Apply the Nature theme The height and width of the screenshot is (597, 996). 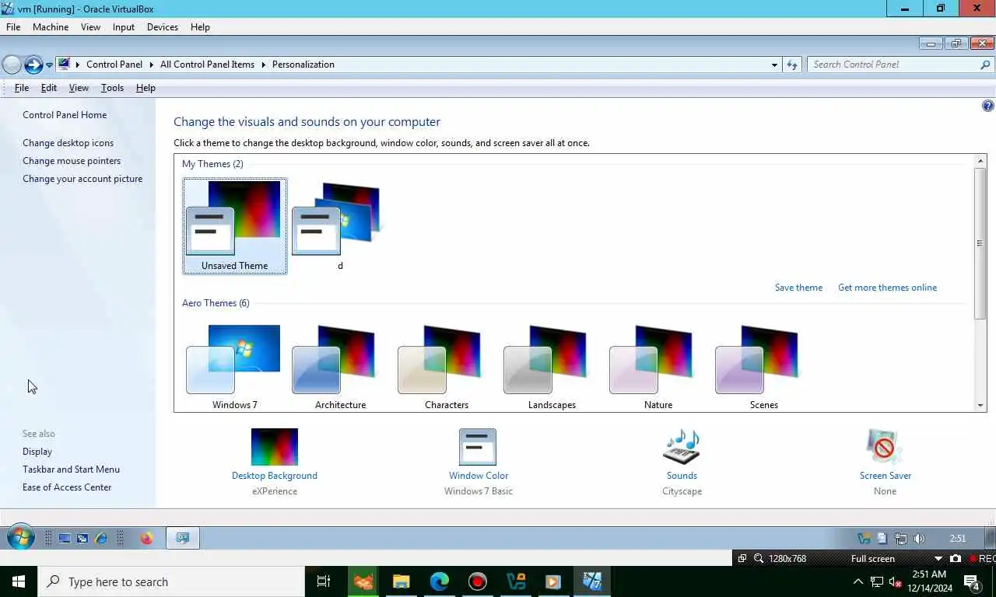658,367
